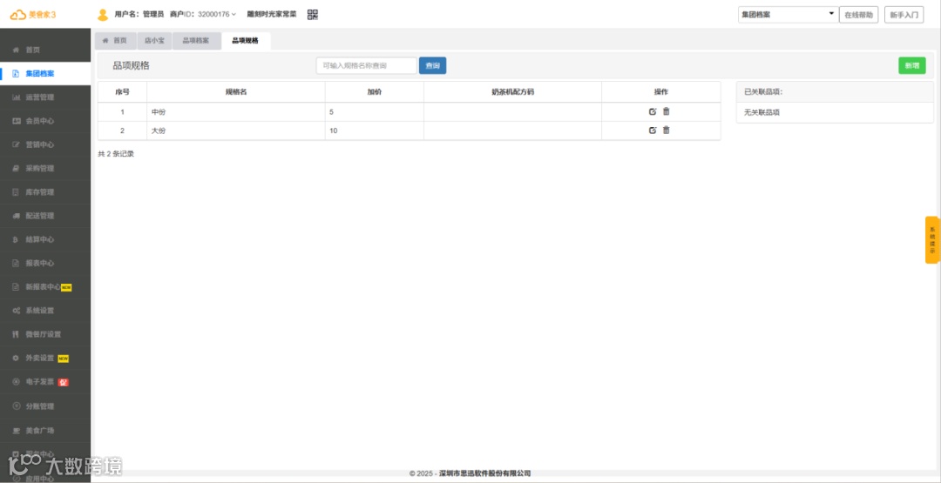Screen dimensions: 941x483
Task: Click the 操作 column header
Action: pyautogui.click(x=660, y=92)
